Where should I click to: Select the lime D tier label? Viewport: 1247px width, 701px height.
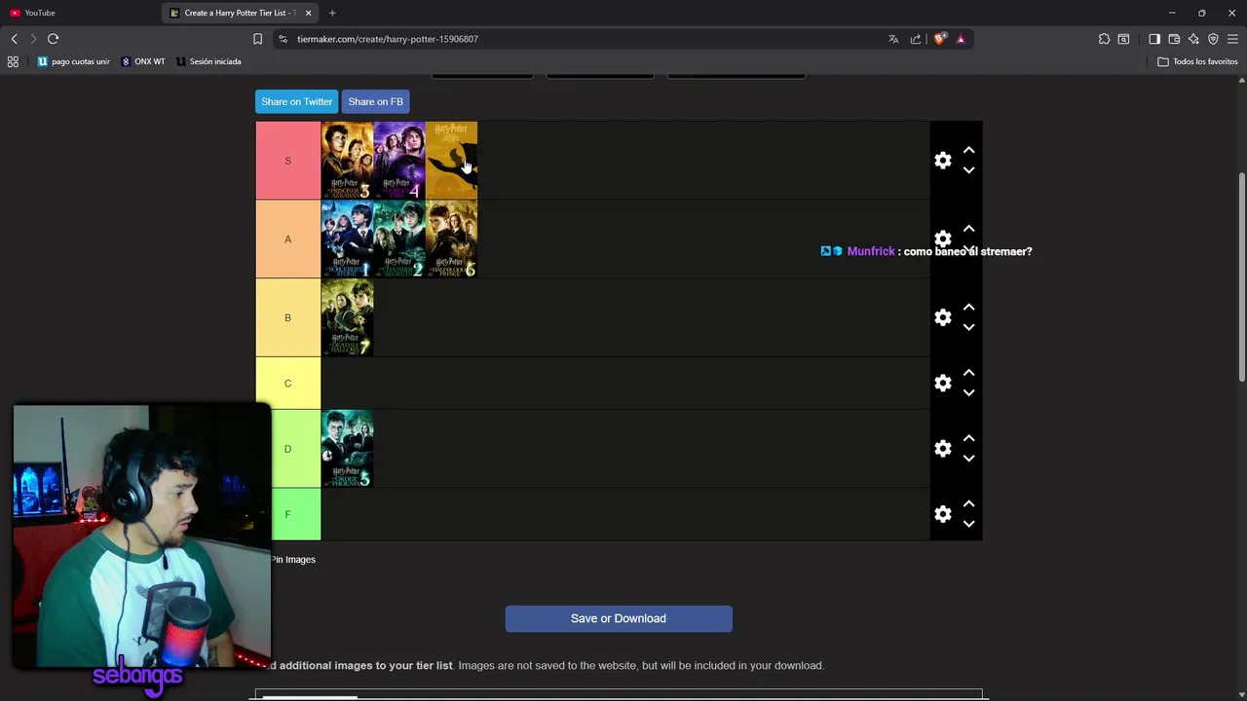[287, 449]
